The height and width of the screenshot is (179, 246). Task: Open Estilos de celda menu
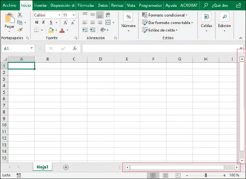pos(160,30)
